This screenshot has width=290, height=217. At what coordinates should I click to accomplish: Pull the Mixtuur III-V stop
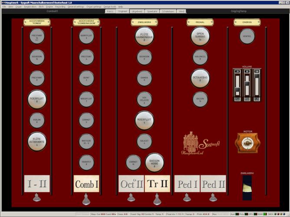click(86, 141)
